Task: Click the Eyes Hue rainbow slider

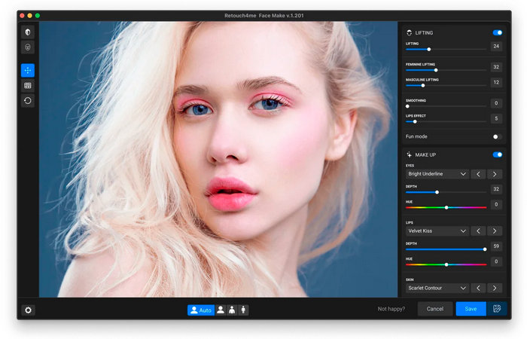Action: click(446, 208)
